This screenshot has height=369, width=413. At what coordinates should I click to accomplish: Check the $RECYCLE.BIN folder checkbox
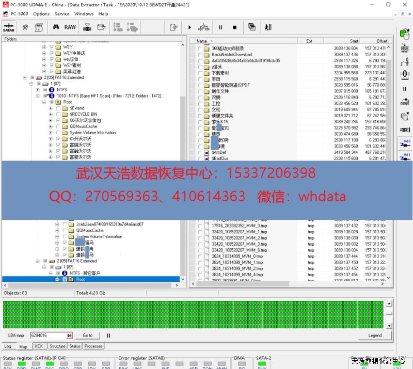coord(58,114)
